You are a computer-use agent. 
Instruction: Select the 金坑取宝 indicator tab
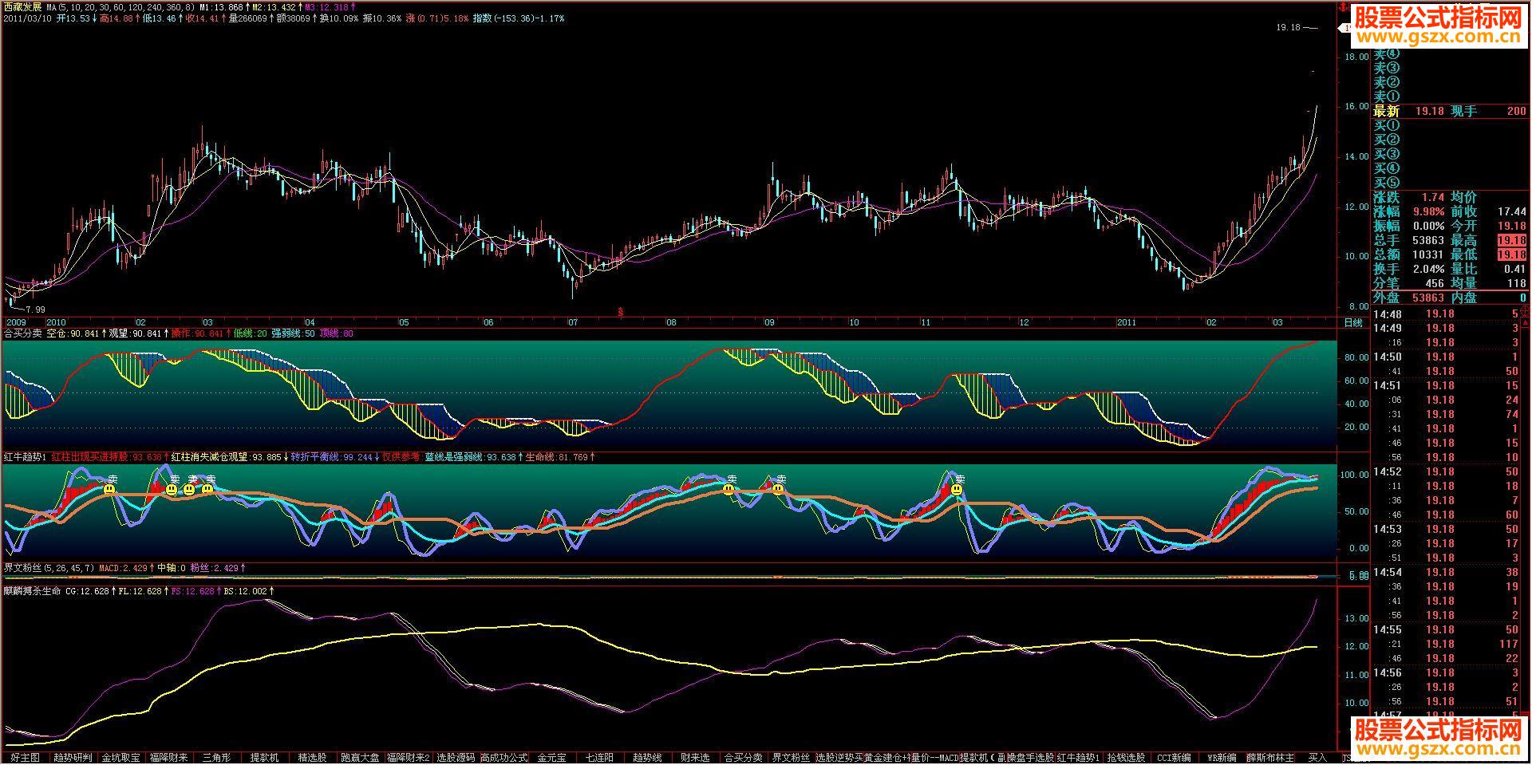120,757
